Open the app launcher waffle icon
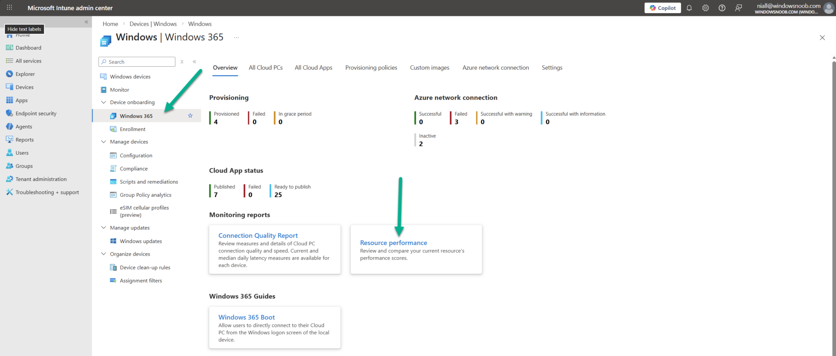836x356 pixels. [x=9, y=8]
